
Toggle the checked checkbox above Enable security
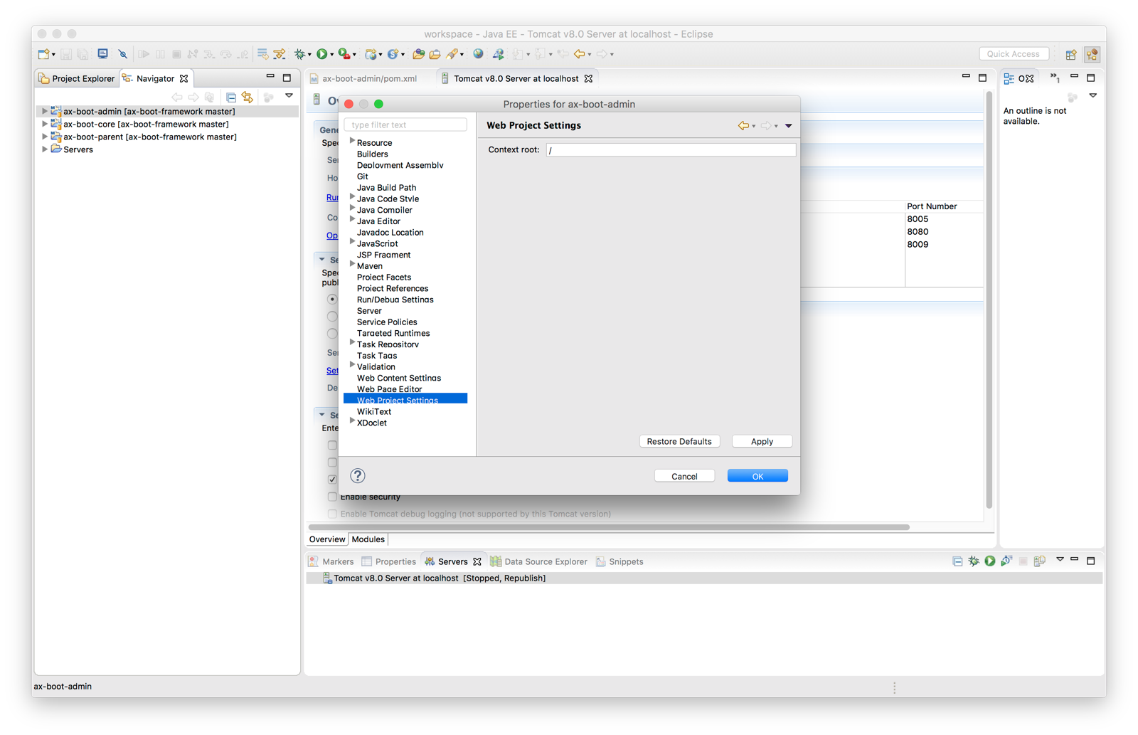tap(332, 480)
